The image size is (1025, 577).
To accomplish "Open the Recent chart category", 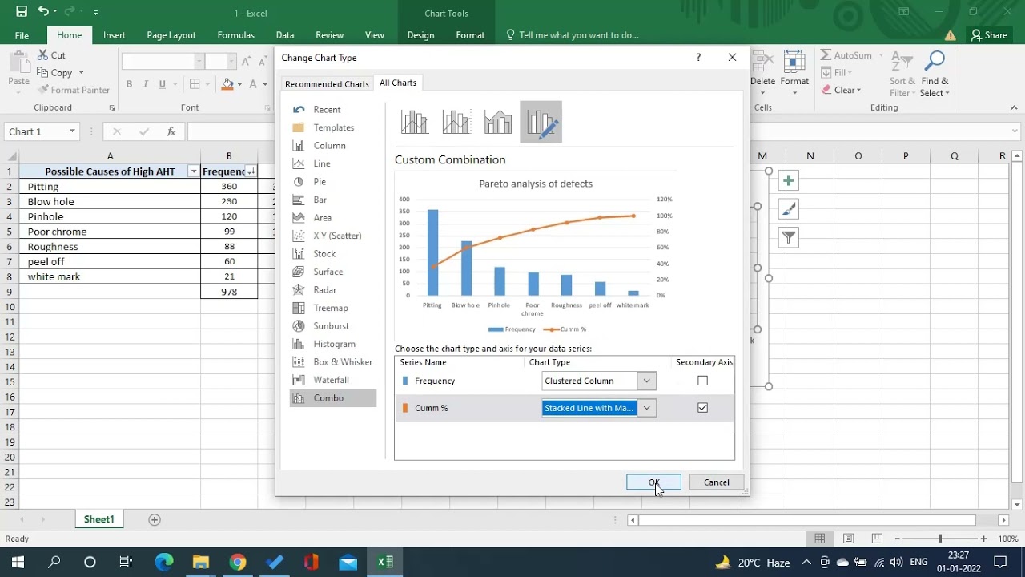I will (327, 110).
